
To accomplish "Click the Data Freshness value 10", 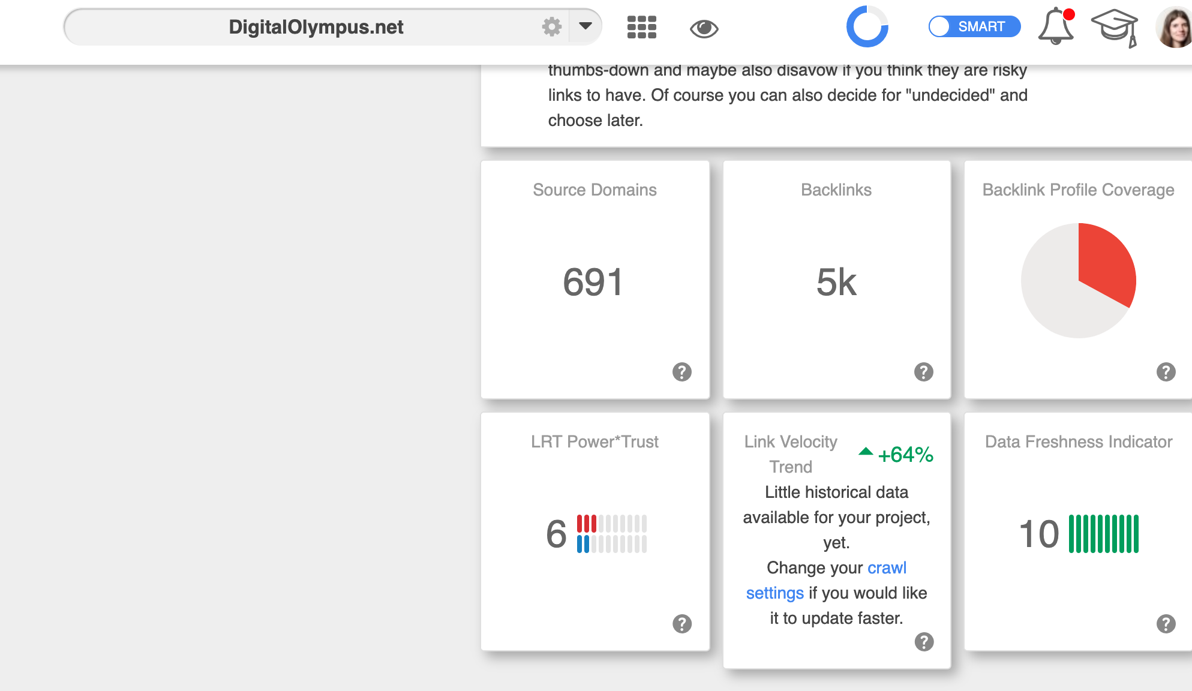I will (1039, 534).
